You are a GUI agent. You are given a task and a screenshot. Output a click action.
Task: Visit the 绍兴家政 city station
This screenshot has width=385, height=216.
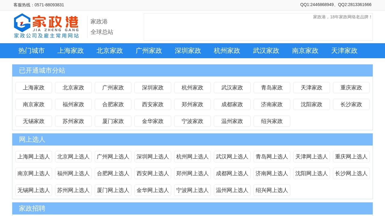[272, 121]
